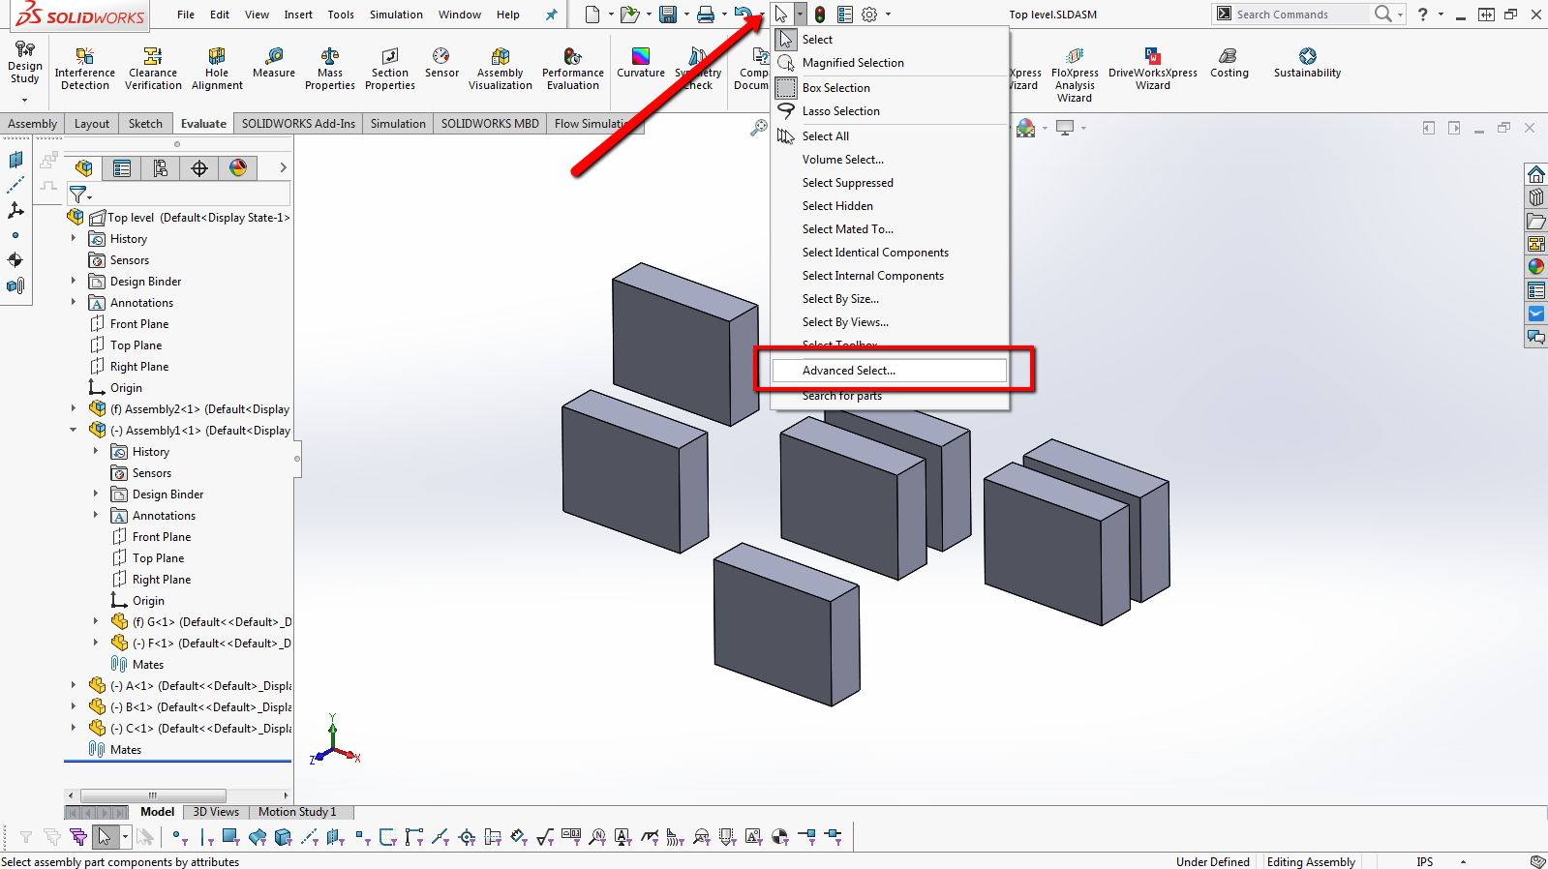Viewport: 1548px width, 869px height.
Task: Start the Assembly Visualization tool
Action: 501,68
